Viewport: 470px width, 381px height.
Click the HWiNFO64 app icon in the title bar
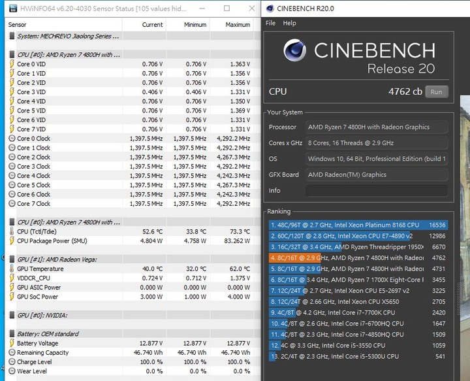(x=13, y=8)
